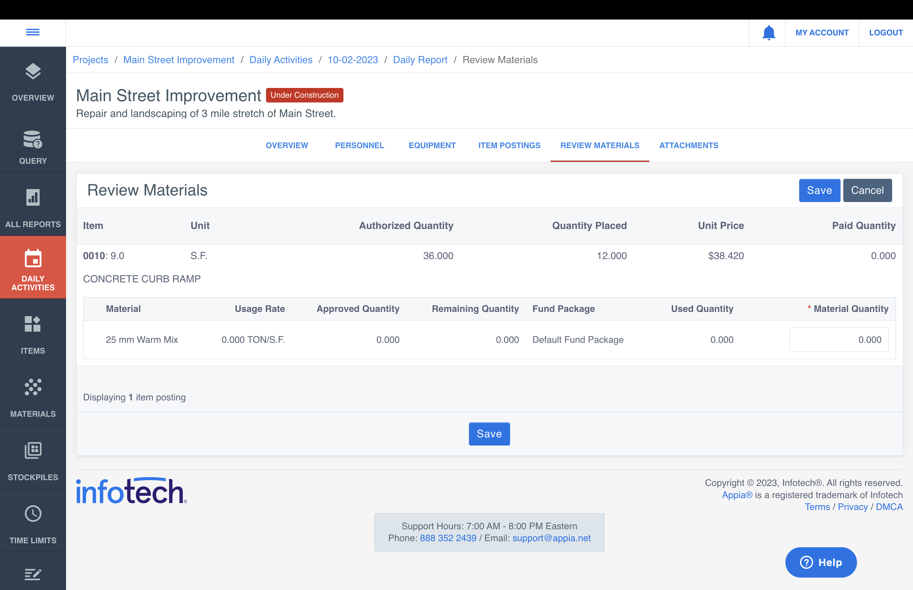The height and width of the screenshot is (590, 913).
Task: Open the Help widget
Action: [x=821, y=562]
